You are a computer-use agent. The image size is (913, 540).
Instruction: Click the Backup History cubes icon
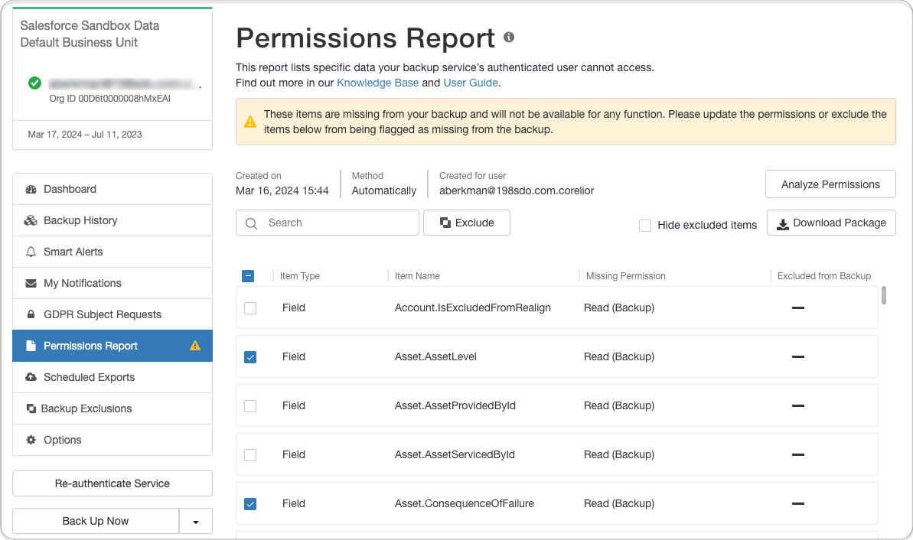(31, 221)
